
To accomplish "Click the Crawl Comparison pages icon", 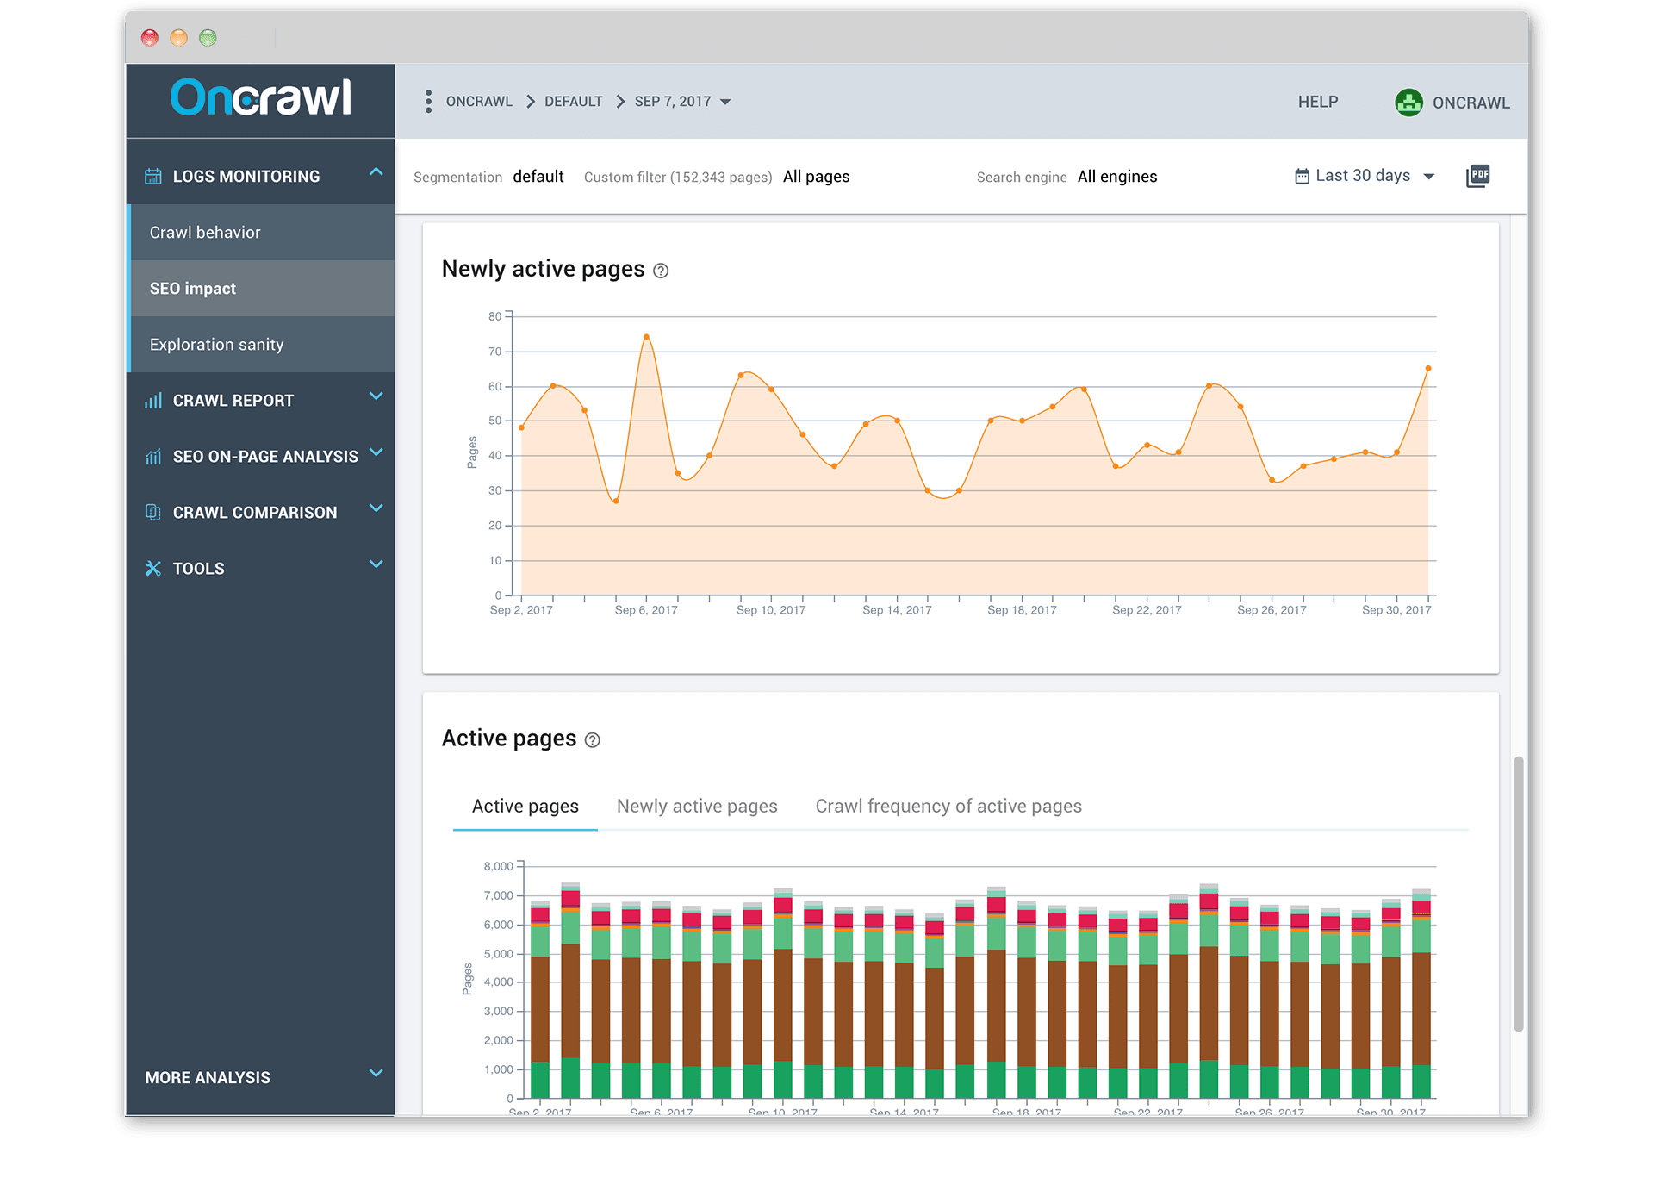I will pyautogui.click(x=153, y=512).
